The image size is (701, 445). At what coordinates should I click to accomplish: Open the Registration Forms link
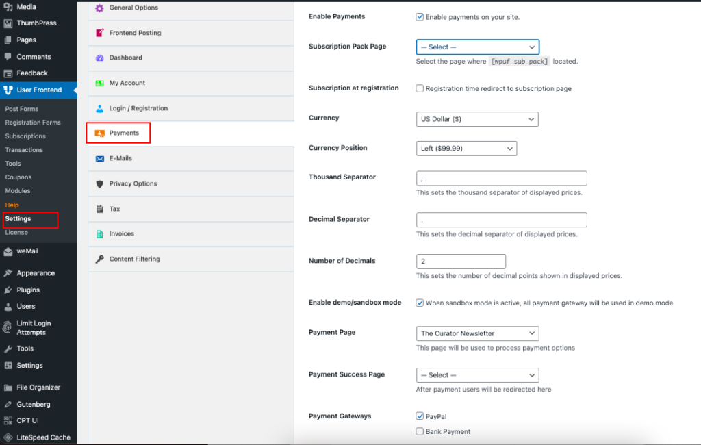click(x=33, y=123)
